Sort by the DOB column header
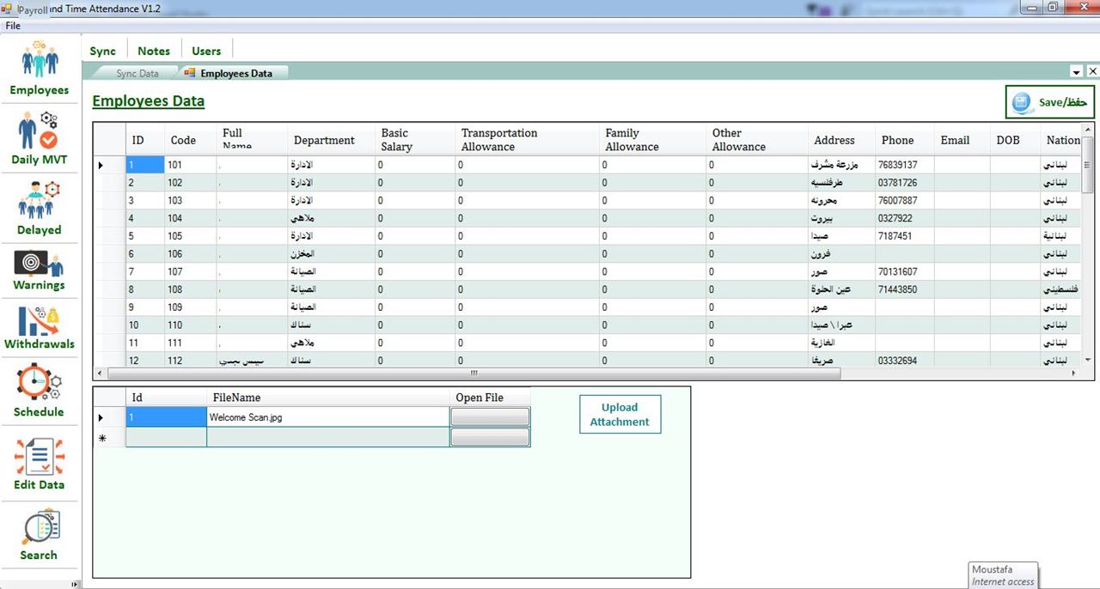This screenshot has height=589, width=1100. [1015, 140]
